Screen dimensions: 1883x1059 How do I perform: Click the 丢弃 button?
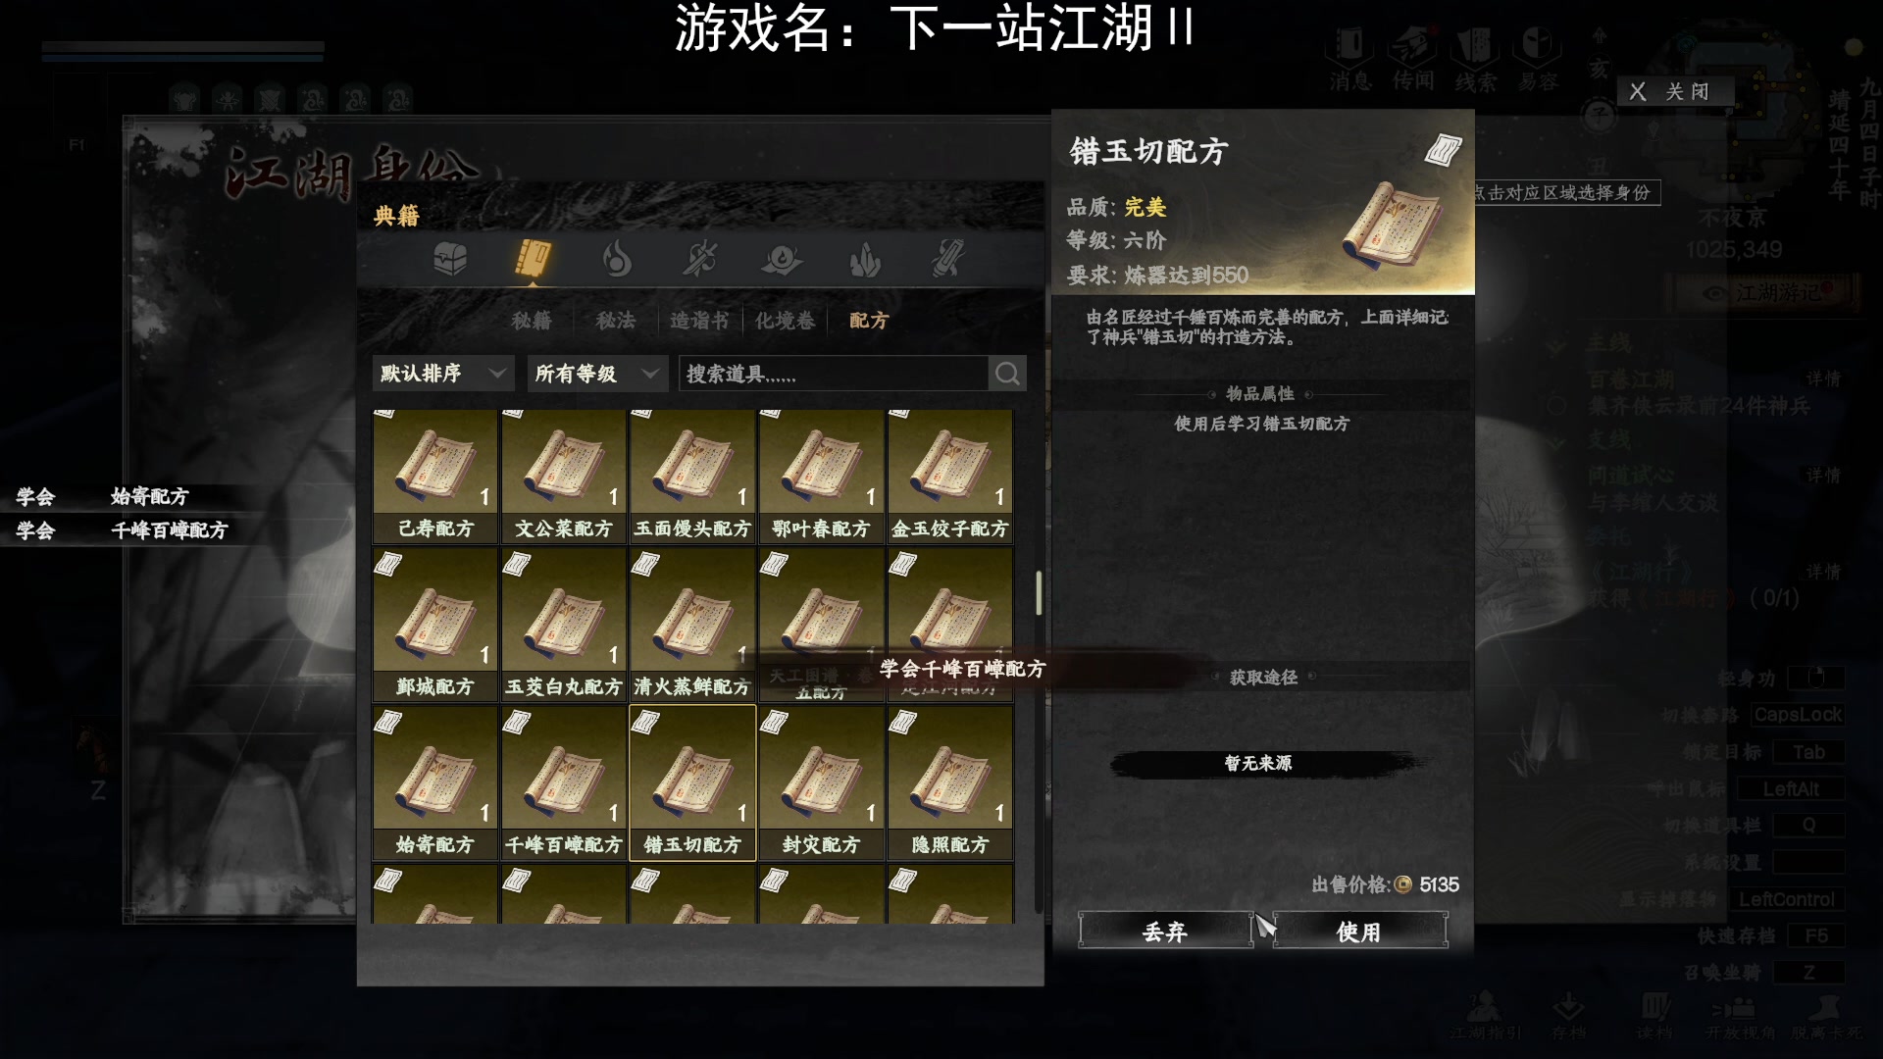(x=1165, y=931)
